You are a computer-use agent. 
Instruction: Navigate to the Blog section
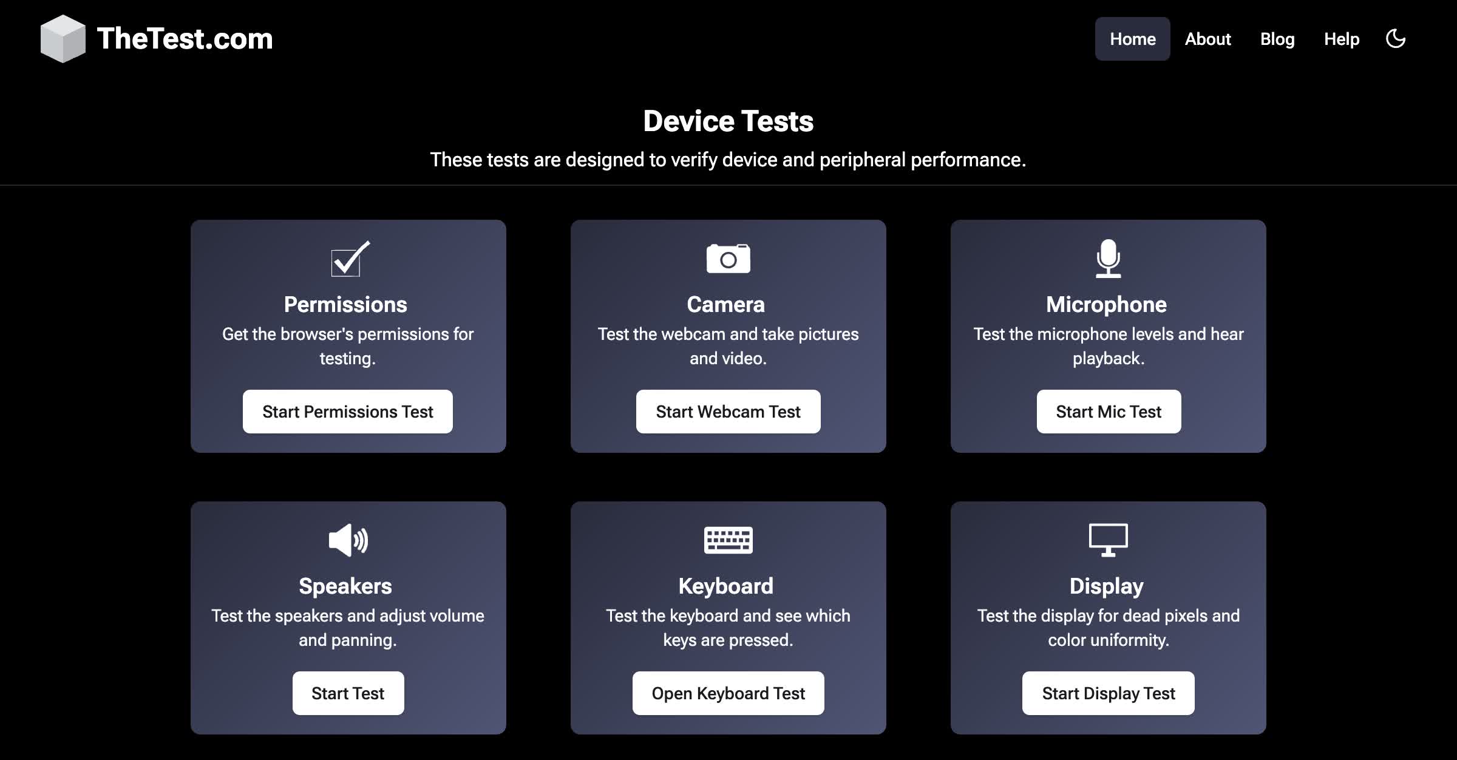1277,39
